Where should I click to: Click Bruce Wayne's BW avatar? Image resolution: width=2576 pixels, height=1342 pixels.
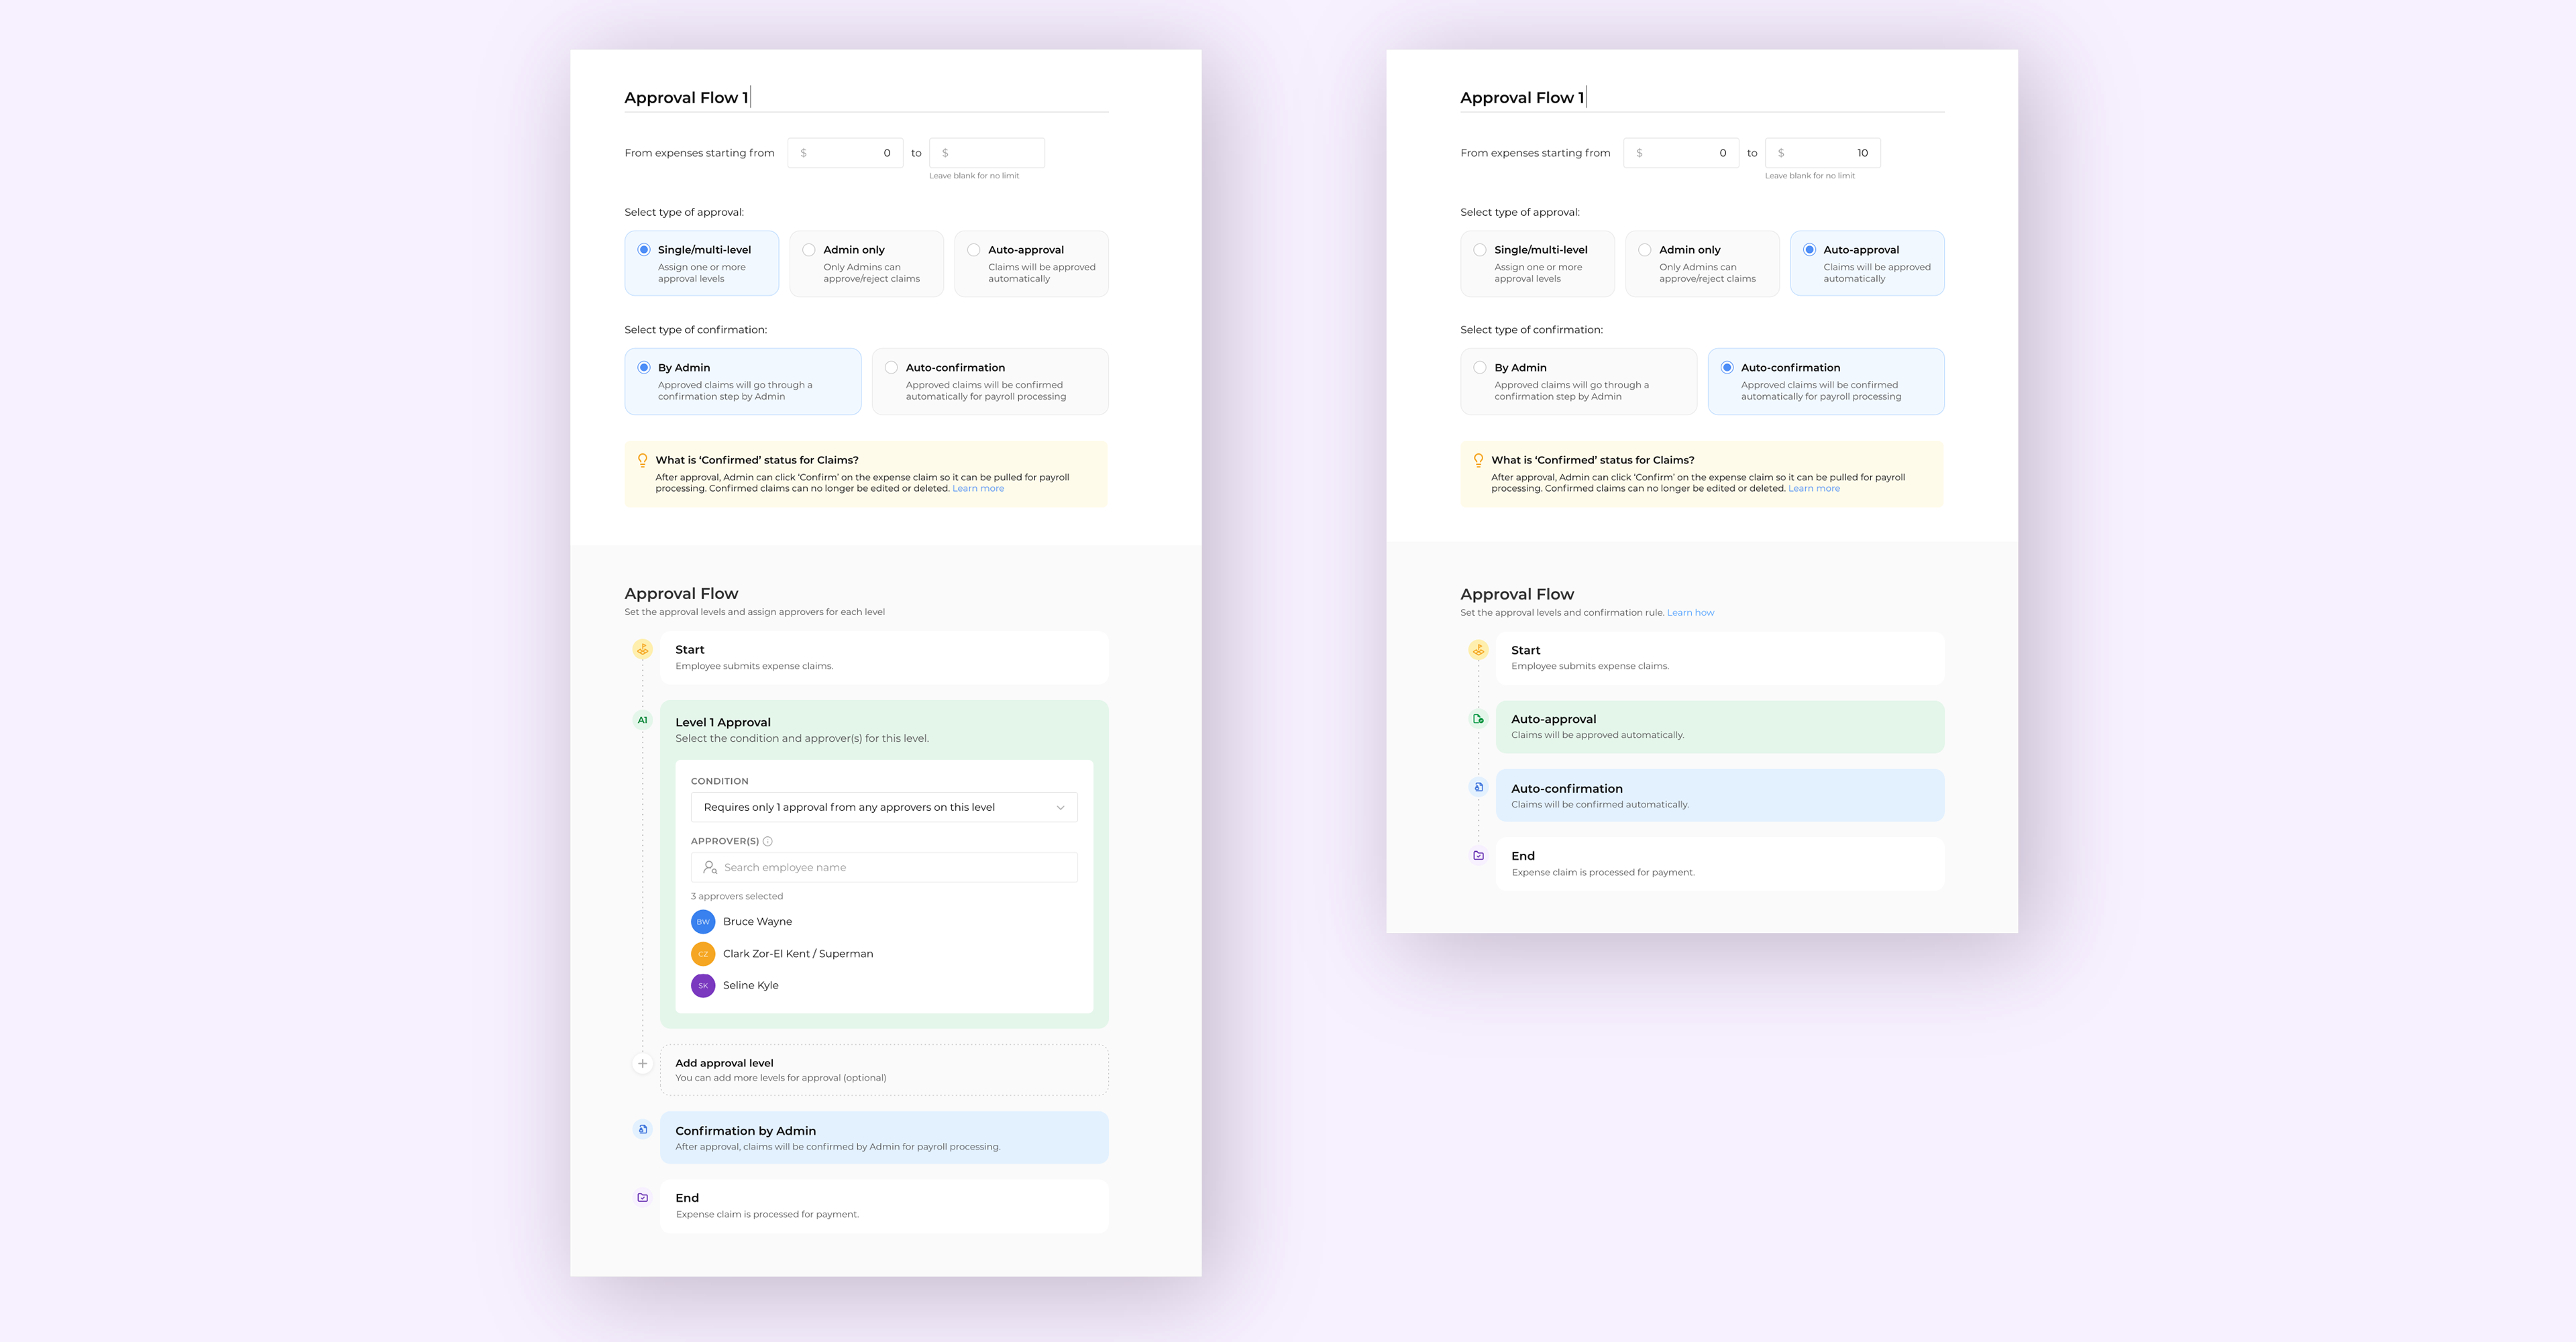(x=703, y=922)
